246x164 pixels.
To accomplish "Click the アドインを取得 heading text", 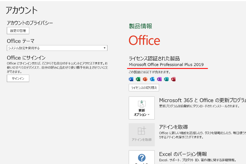I will pyautogui.click(x=173, y=127).
